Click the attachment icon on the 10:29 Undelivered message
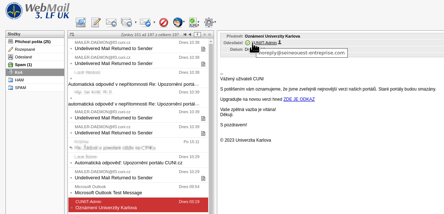 click(203, 179)
